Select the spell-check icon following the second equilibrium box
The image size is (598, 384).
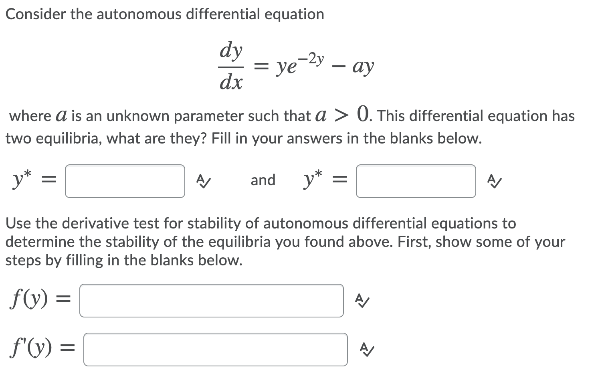(x=494, y=182)
